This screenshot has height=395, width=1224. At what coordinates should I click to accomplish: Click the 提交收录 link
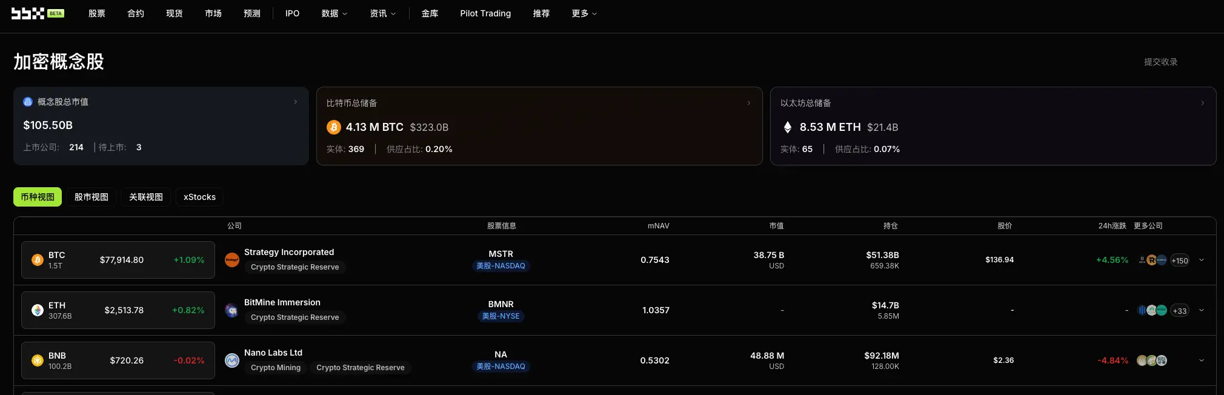(1161, 62)
